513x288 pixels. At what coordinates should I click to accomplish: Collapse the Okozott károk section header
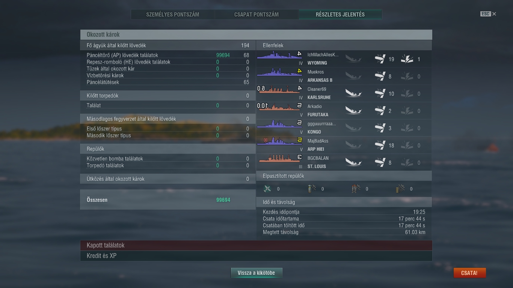tap(256, 34)
